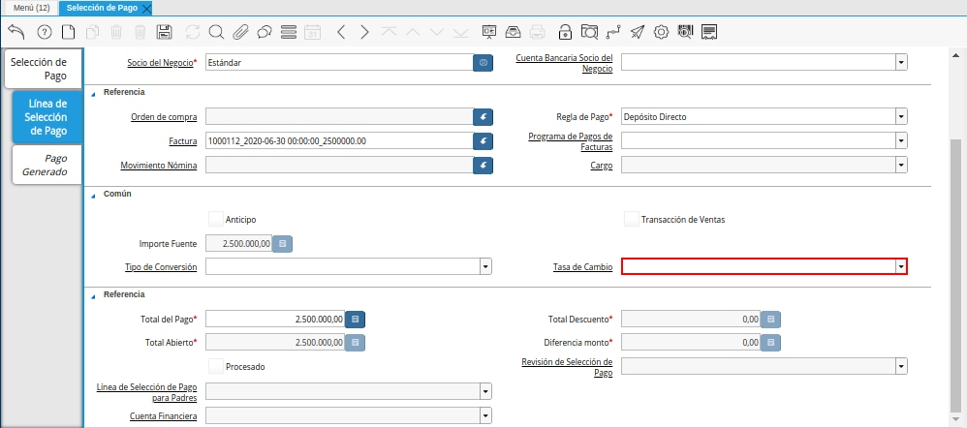Open the help question mark icon
The image size is (967, 428).
point(44,32)
